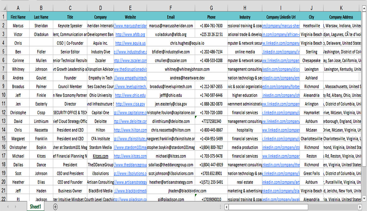Click the three-dot tab bar split handle
367x211 pixels.
pos(220,207)
